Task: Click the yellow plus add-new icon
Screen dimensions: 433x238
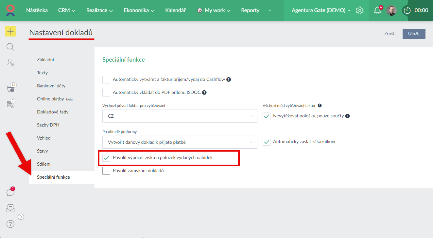Action: [x=10, y=31]
